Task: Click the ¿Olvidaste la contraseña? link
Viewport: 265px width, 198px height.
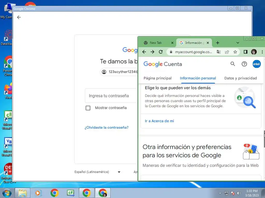Action: (x=106, y=127)
